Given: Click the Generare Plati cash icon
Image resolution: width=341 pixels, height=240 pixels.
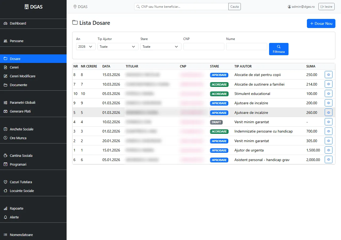Looking at the screenshot, I should [x=5, y=111].
